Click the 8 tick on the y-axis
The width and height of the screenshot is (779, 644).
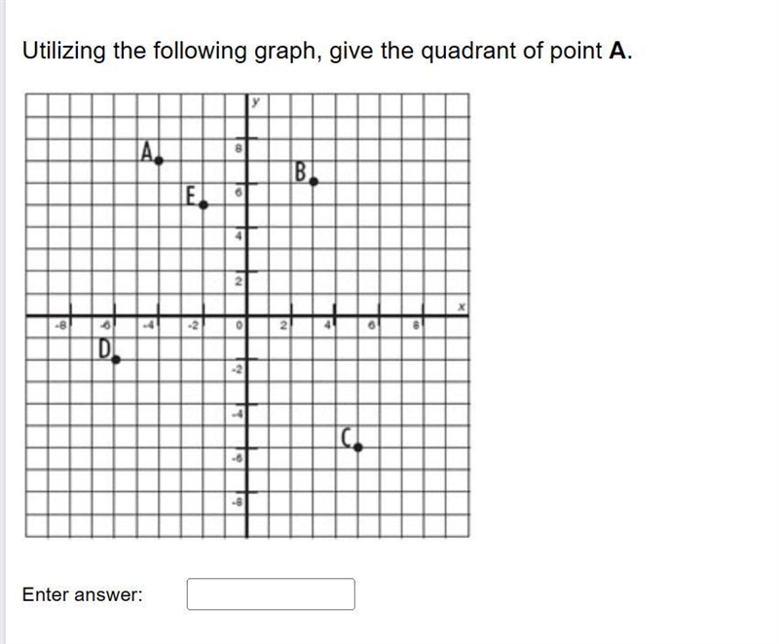(x=239, y=148)
